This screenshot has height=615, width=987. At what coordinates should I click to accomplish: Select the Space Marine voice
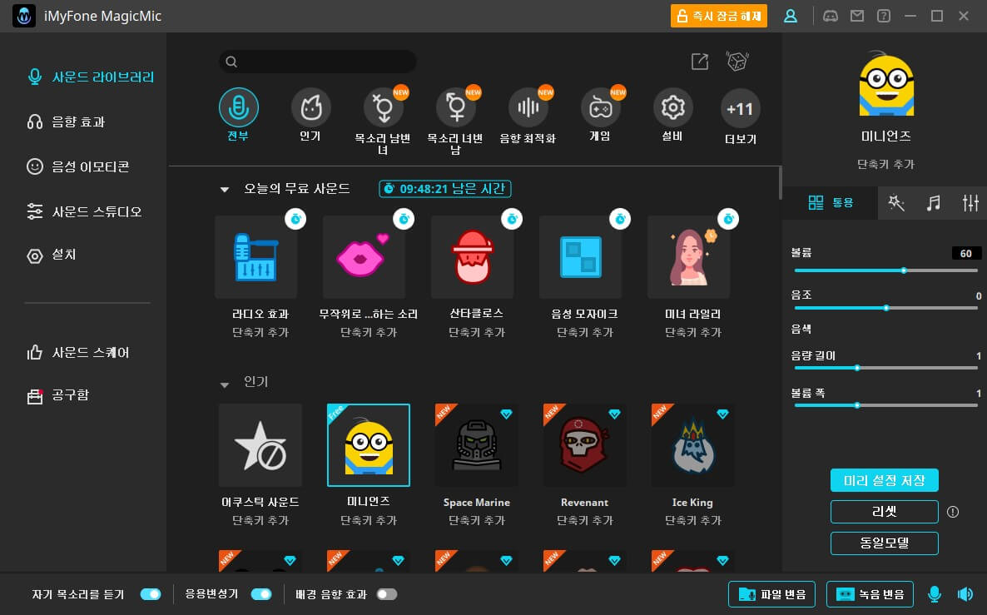click(477, 445)
